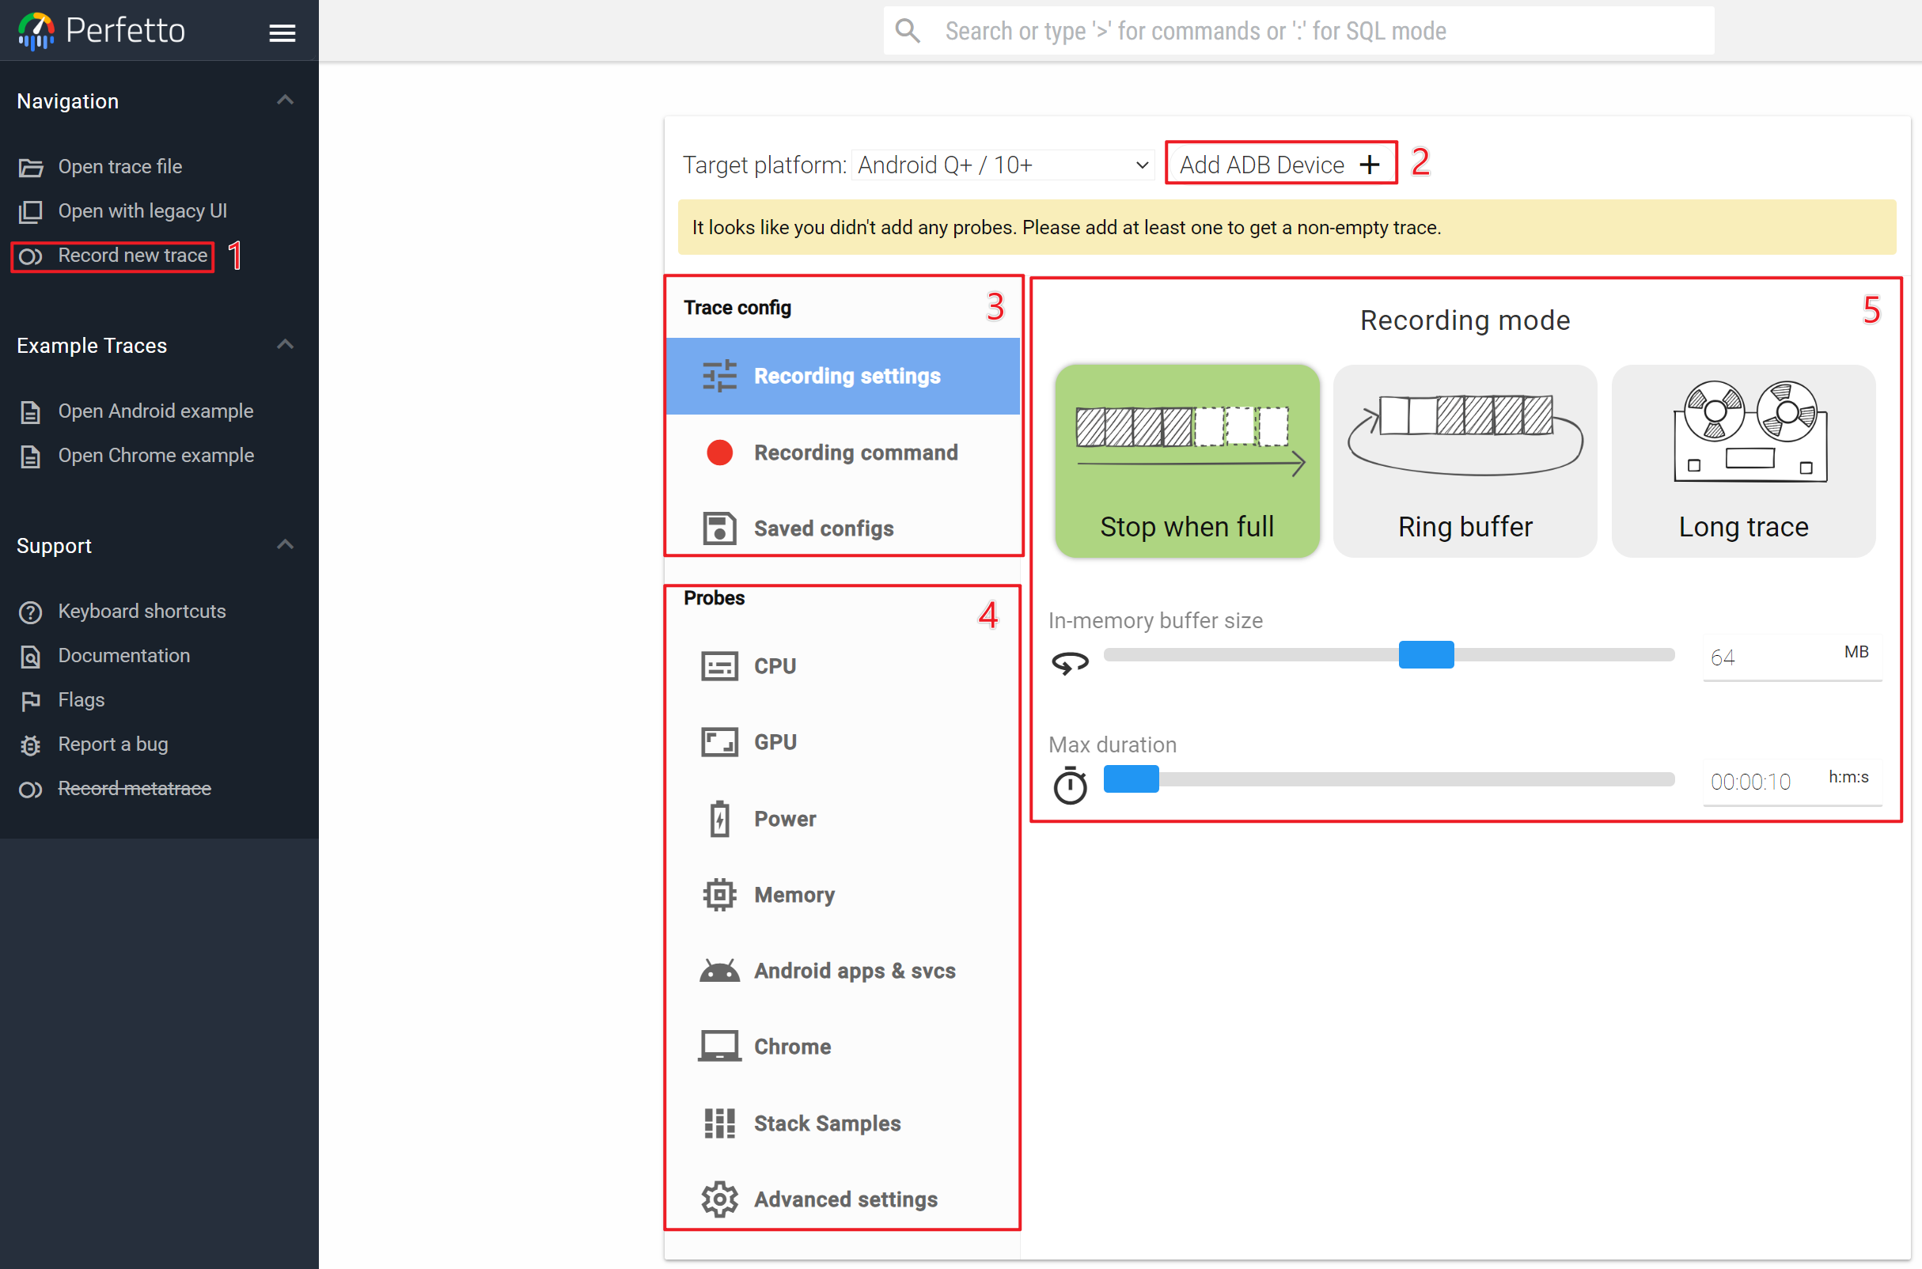Click the Add ADB Device button
Image resolution: width=1922 pixels, height=1269 pixels.
tap(1280, 165)
